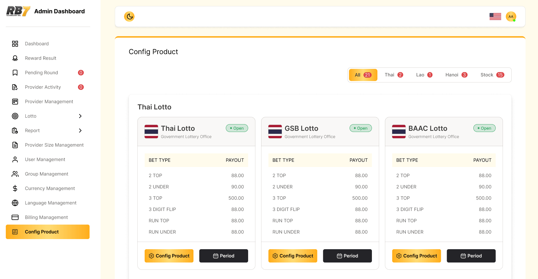Expand the Report submenu chevron
538x279 pixels.
[80, 131]
